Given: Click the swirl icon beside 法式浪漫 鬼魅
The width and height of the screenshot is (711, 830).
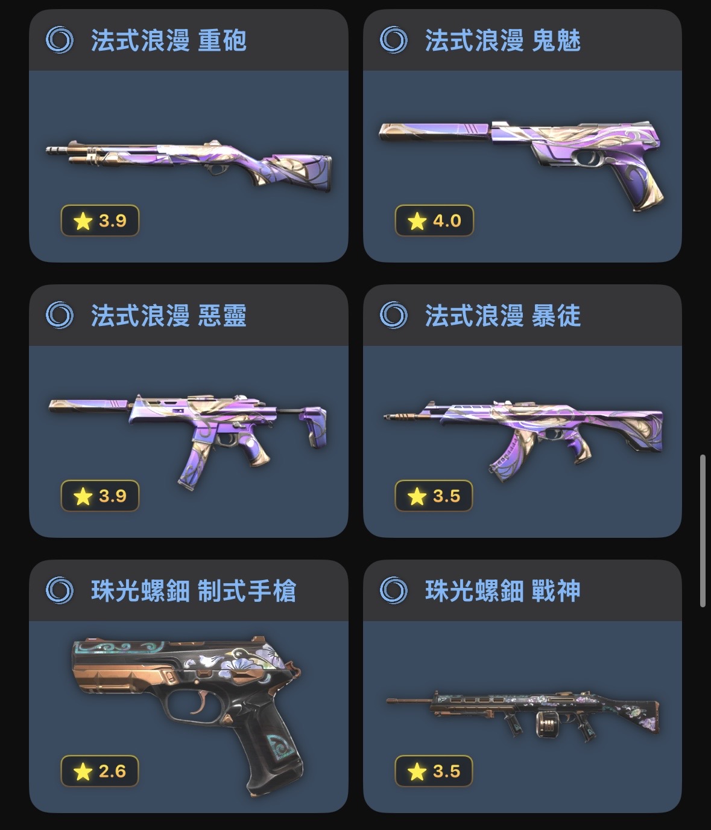Looking at the screenshot, I should pos(394,40).
